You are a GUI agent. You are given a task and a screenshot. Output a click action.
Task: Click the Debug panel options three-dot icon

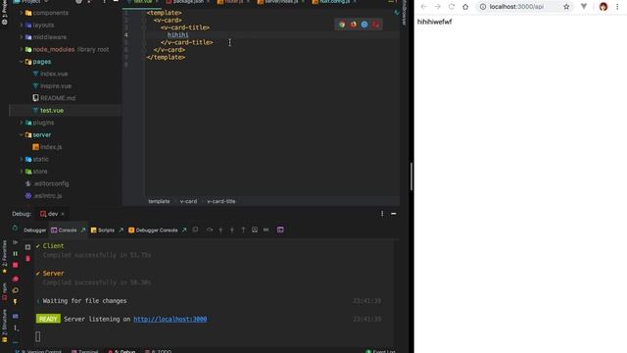tap(382, 214)
